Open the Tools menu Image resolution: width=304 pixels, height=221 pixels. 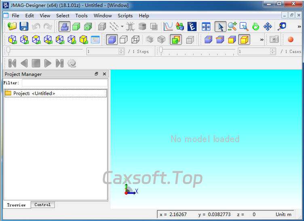pyautogui.click(x=81, y=15)
